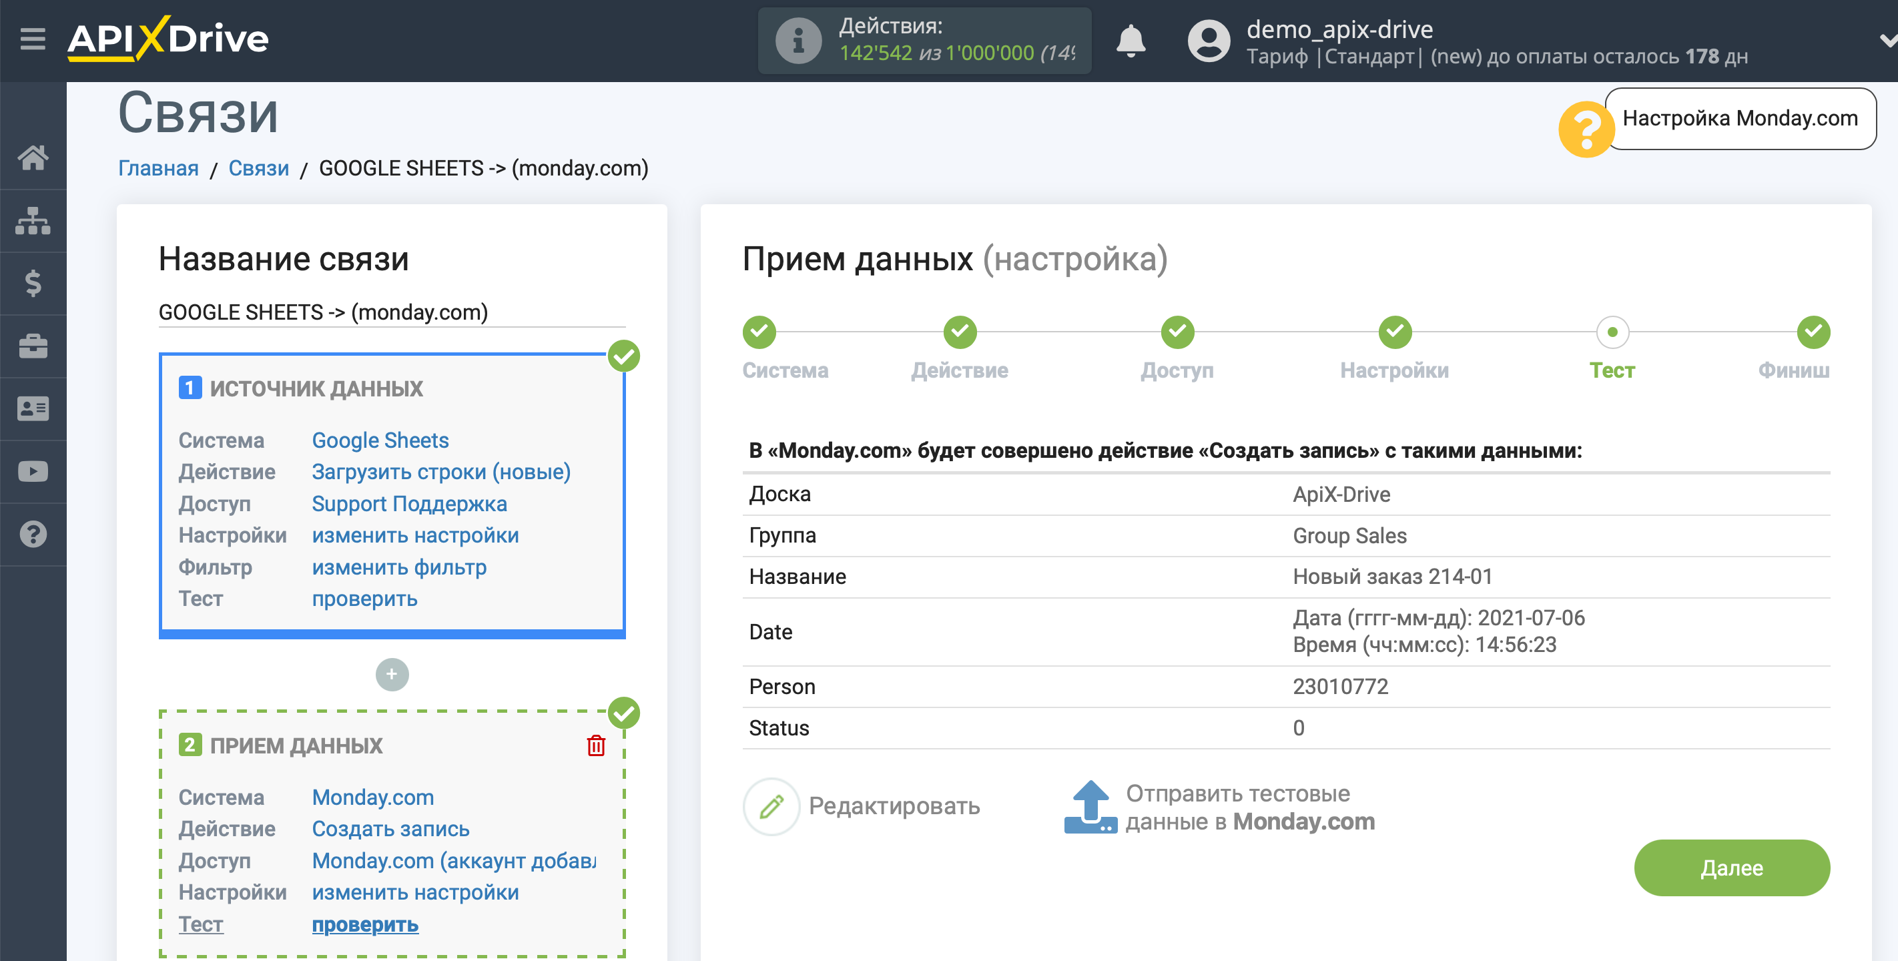The image size is (1898, 961).
Task: Click the Person value 23010772
Action: pos(1340,686)
